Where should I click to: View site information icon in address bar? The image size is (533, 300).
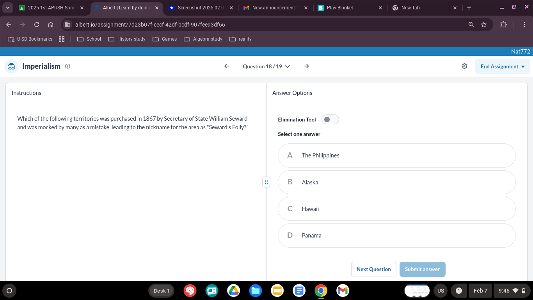(68, 25)
